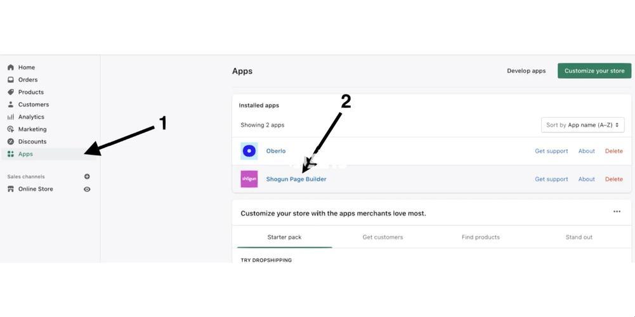Open the Home icon in sidebar
Viewport: 635px width, 317px height.
(11, 67)
